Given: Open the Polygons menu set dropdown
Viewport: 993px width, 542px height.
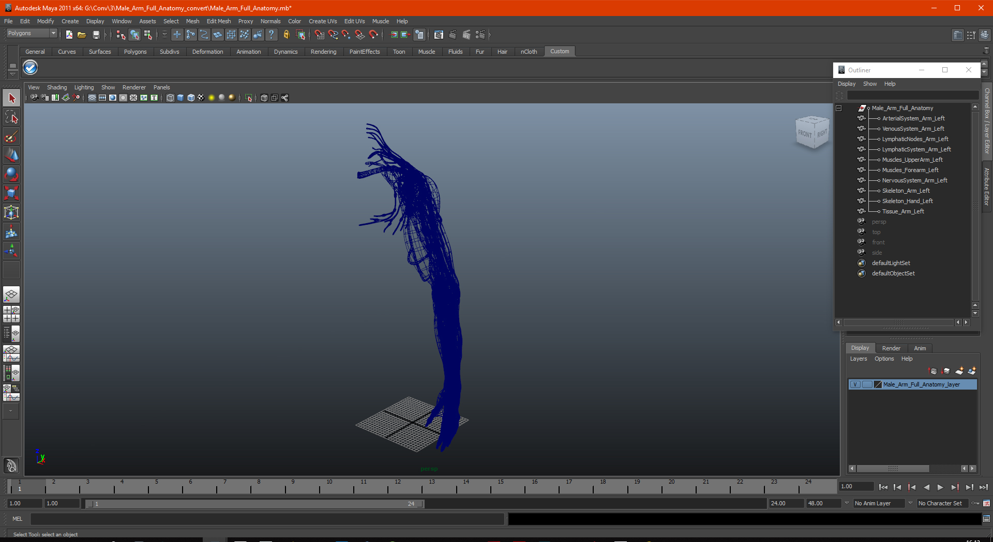Looking at the screenshot, I should click(x=53, y=33).
